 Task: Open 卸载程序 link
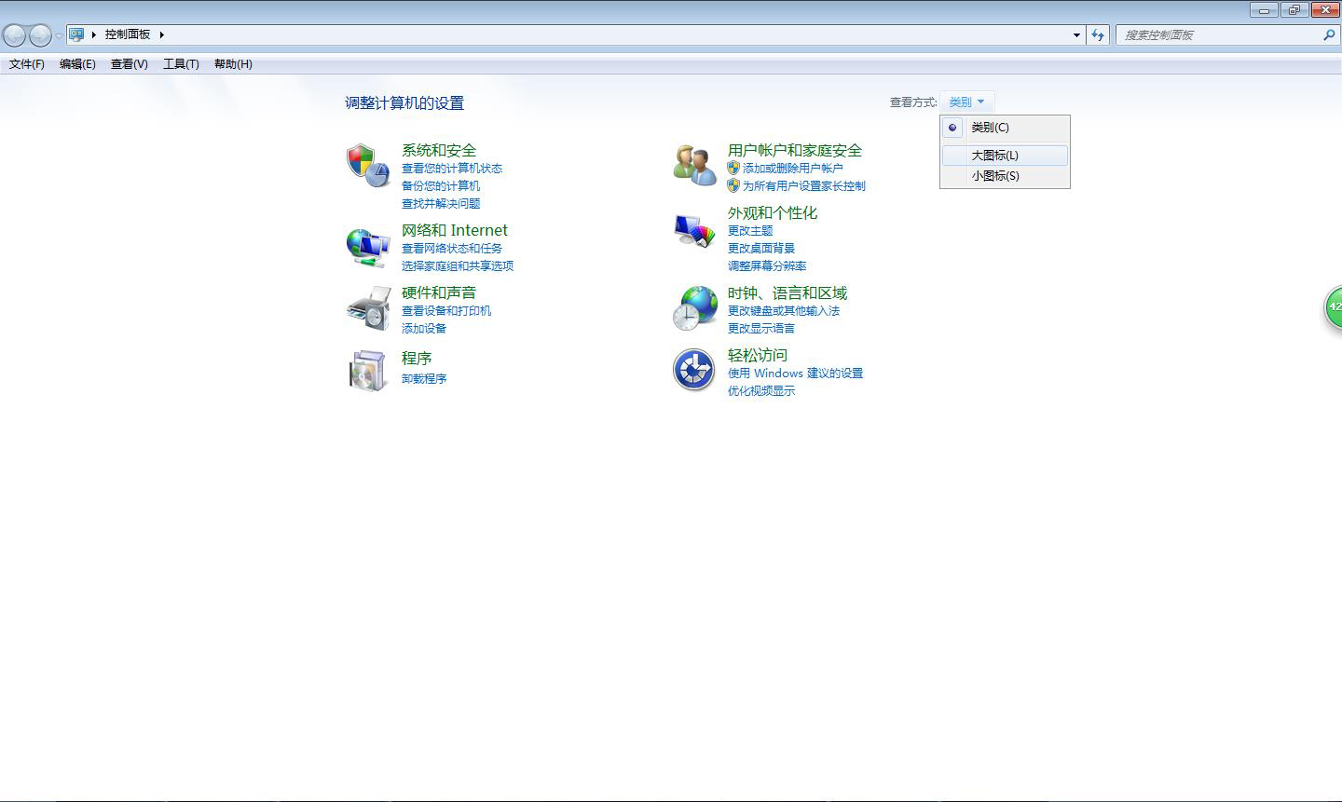click(424, 379)
